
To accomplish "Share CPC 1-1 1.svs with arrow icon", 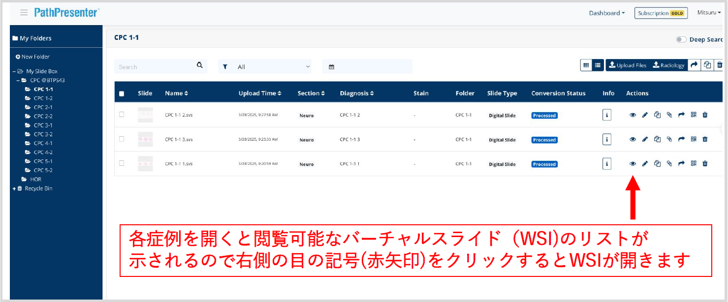I will (x=682, y=164).
